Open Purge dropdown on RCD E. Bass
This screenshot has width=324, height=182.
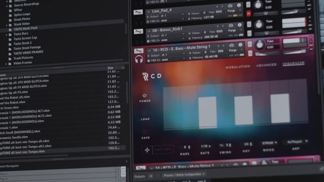pos(236,50)
